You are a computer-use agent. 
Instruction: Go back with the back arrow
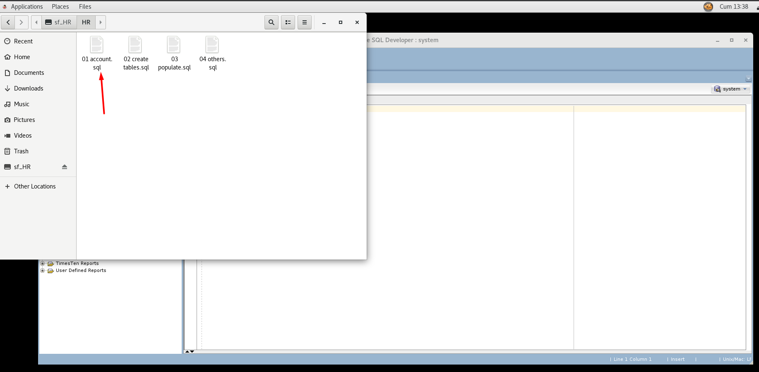[8, 22]
